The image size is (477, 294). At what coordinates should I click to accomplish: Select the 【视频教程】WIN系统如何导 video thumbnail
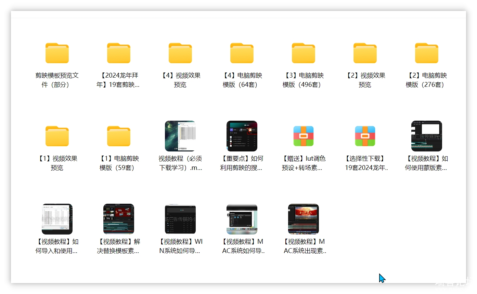click(180, 219)
